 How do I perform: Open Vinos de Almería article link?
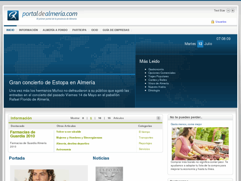(158, 83)
